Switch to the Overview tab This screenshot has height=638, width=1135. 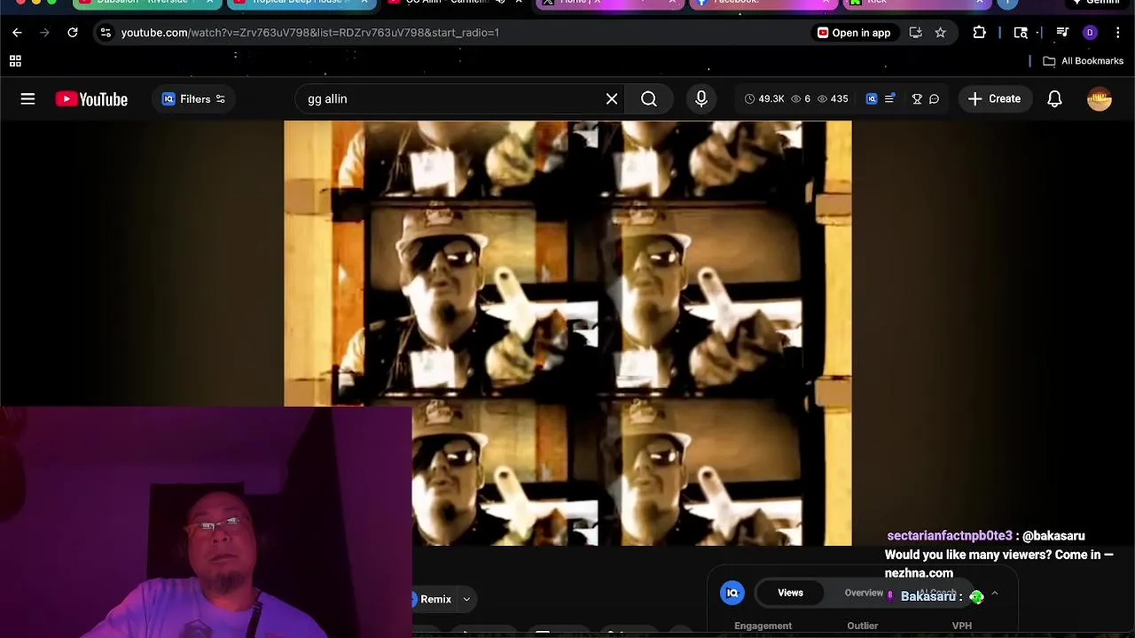point(863,593)
